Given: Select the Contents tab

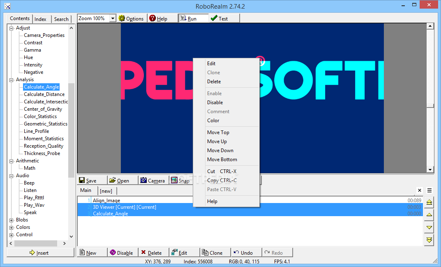Looking at the screenshot, I should click(20, 18).
